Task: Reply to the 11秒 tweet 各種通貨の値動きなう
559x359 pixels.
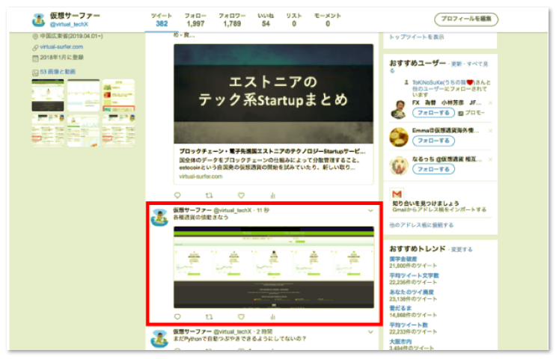Action: [x=177, y=316]
